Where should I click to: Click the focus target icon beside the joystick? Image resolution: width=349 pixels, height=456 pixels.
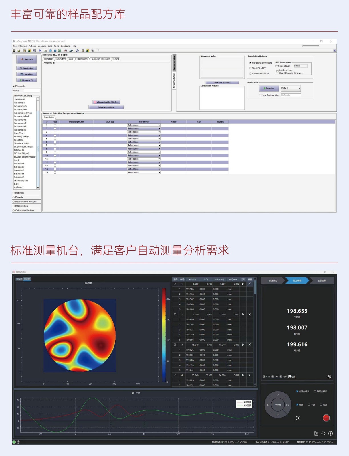tap(298, 418)
